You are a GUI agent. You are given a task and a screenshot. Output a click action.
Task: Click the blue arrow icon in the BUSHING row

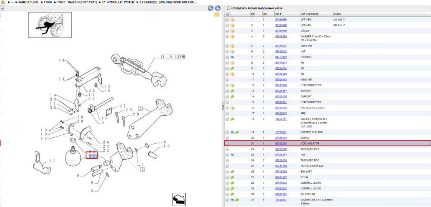point(232,57)
